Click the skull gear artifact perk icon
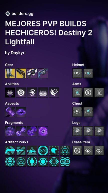The height and width of the screenshot is (193, 108). [x=10, y=162]
